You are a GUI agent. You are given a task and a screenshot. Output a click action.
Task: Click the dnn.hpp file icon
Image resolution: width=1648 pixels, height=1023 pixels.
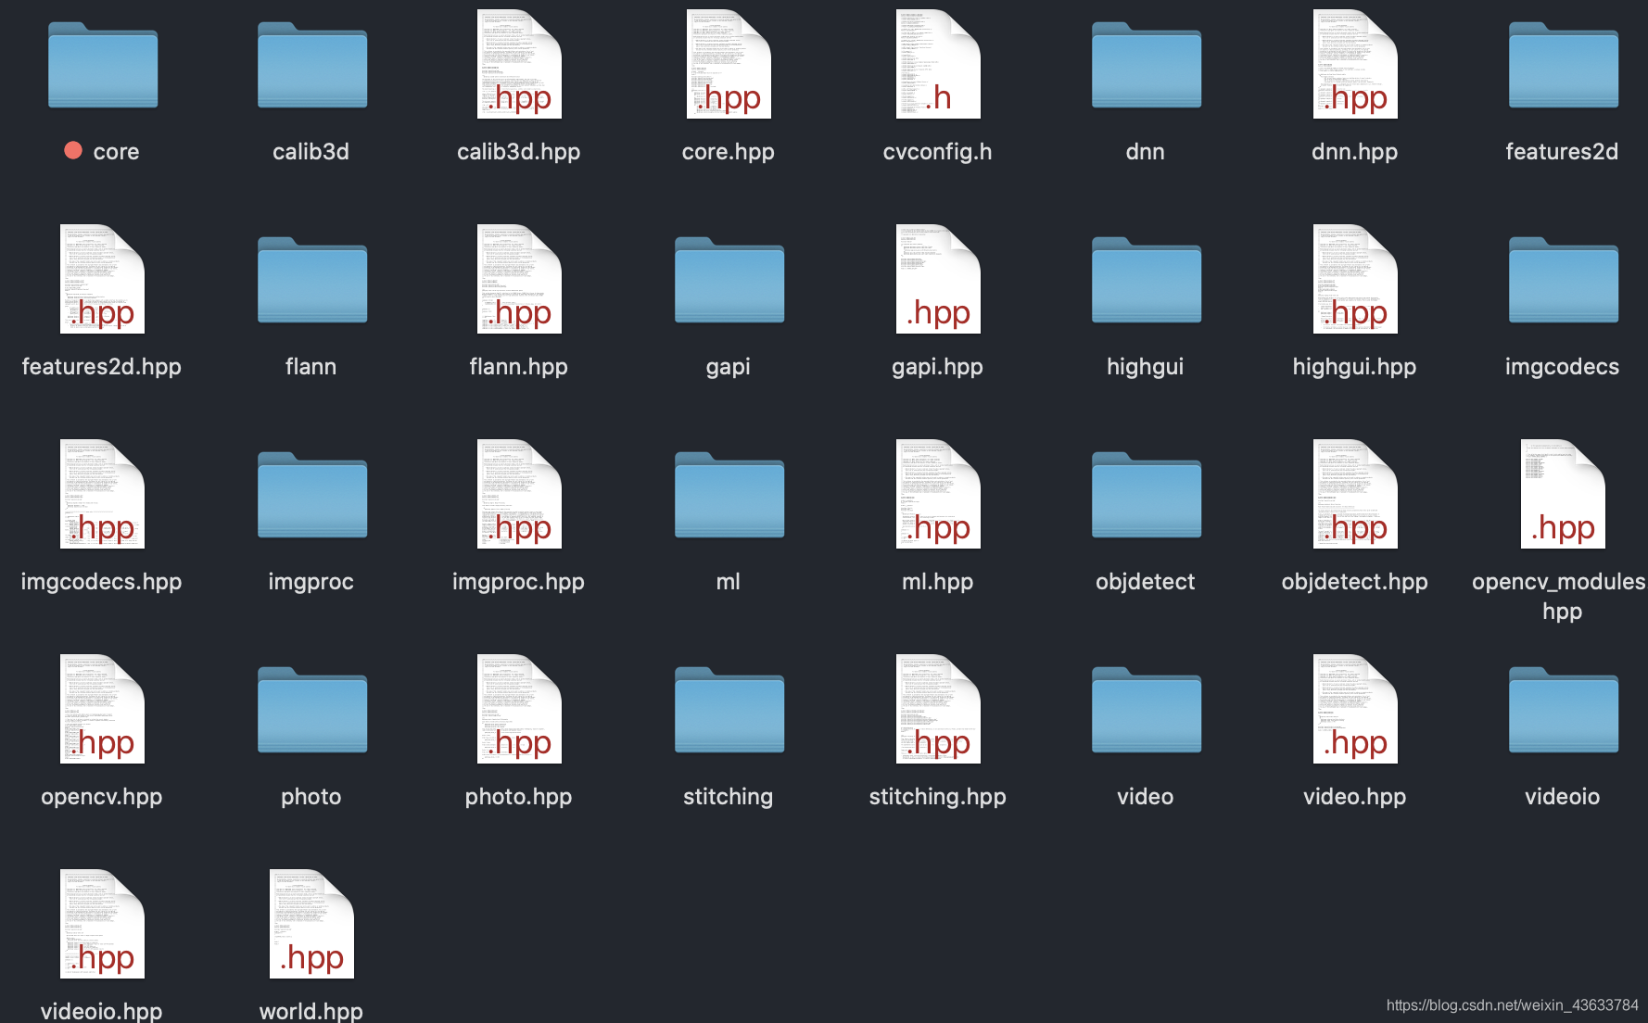[1355, 64]
